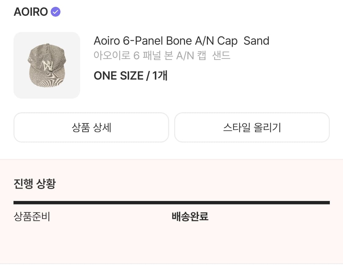The width and height of the screenshot is (343, 266).
Task: Select the English product title text
Action: point(181,41)
